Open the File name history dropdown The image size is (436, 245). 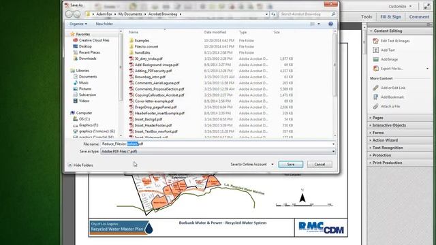(333, 144)
